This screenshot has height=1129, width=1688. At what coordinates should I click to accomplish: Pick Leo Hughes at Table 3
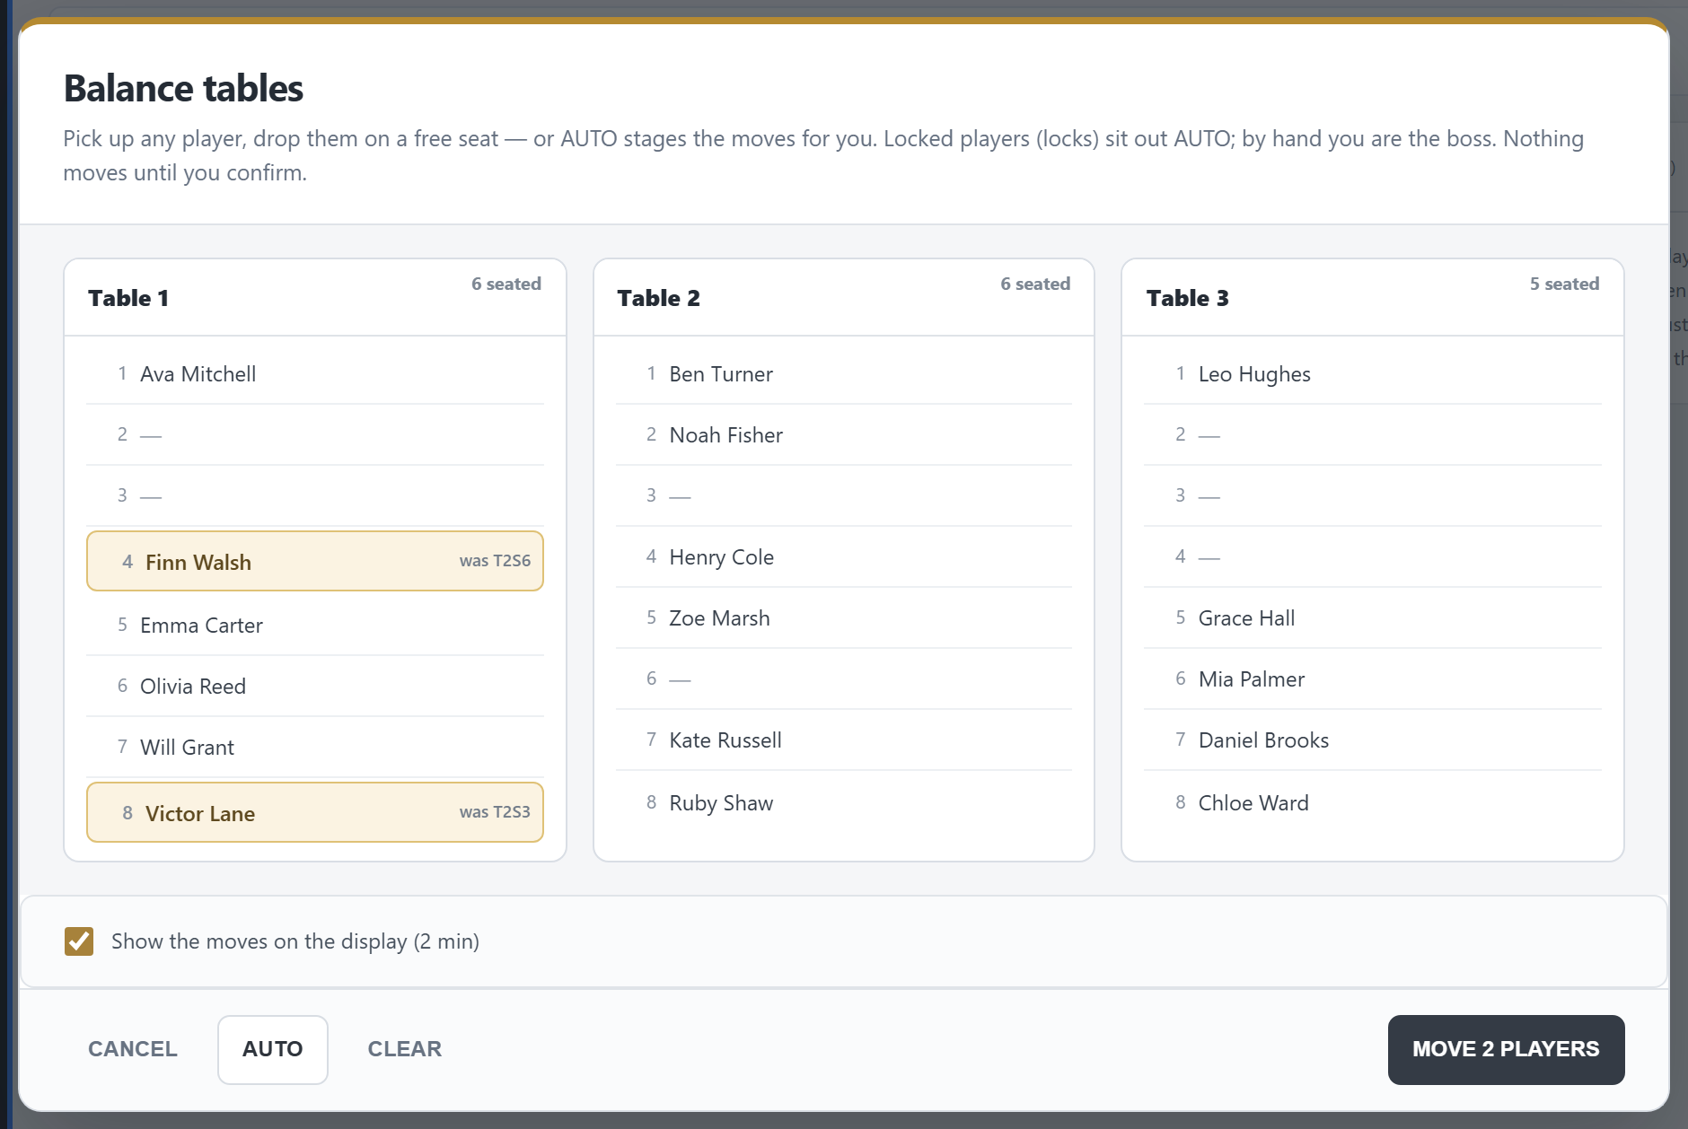(x=1373, y=374)
